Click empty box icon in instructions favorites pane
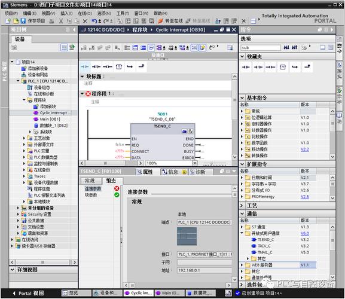This screenshot has width=345, height=299. coord(283,66)
